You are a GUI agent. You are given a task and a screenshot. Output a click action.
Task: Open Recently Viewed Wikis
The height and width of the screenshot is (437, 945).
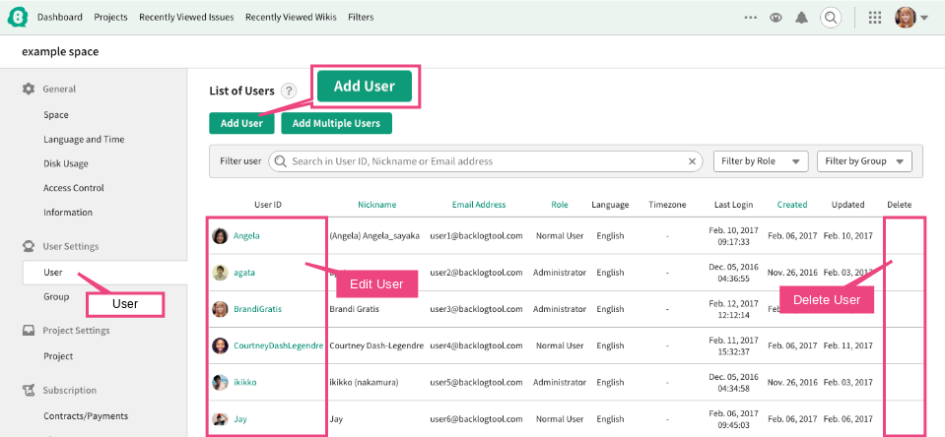click(x=291, y=18)
